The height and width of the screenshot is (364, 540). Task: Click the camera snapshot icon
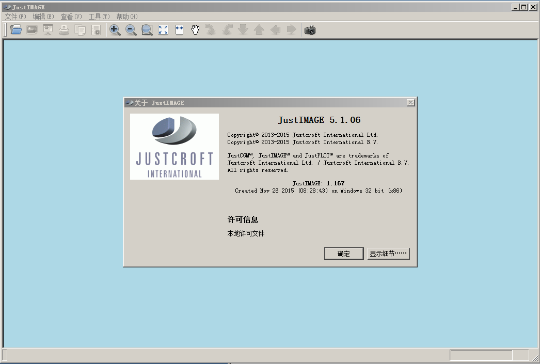pos(310,30)
